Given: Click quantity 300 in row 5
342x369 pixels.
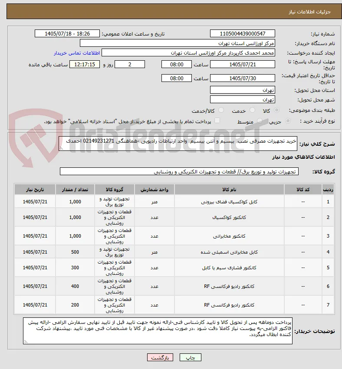Looking at the screenshot, I should click(x=75, y=268).
